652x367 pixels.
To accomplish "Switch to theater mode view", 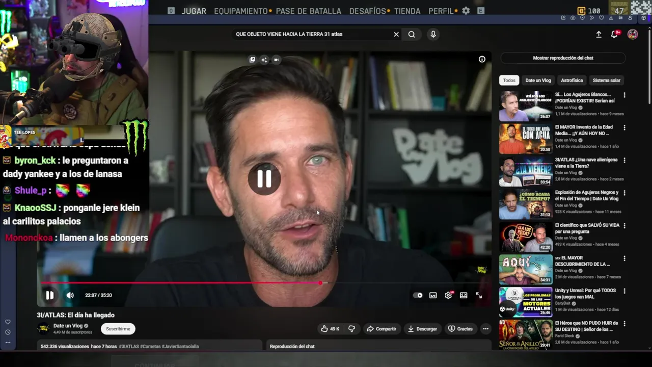I will pyautogui.click(x=464, y=295).
